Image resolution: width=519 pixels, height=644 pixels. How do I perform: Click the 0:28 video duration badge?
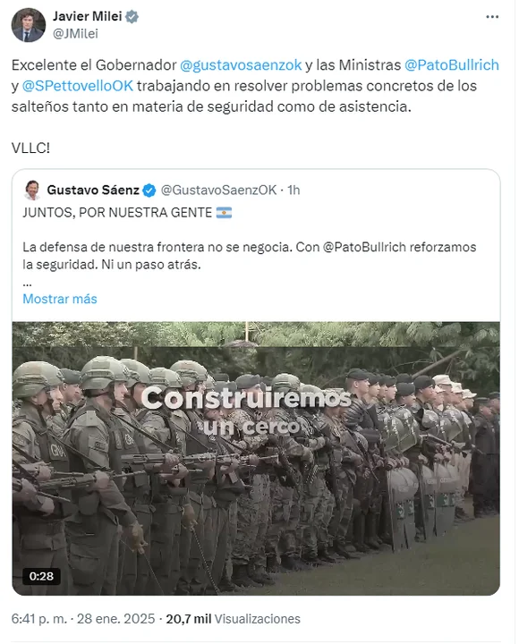(x=41, y=576)
